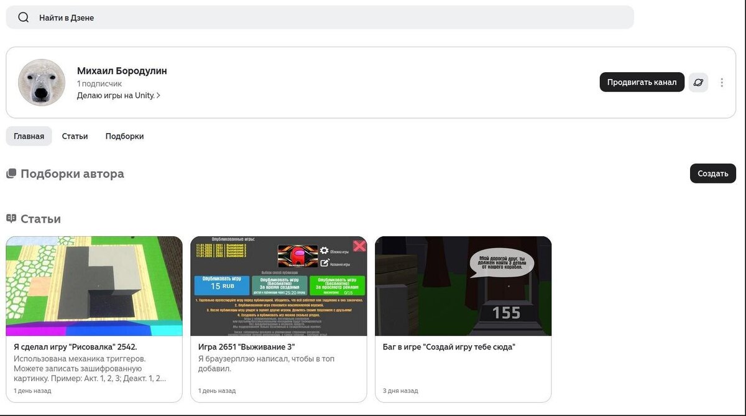The image size is (746, 416).
Task: Open the "Рисовалка" article thumbnail image
Action: [94, 286]
